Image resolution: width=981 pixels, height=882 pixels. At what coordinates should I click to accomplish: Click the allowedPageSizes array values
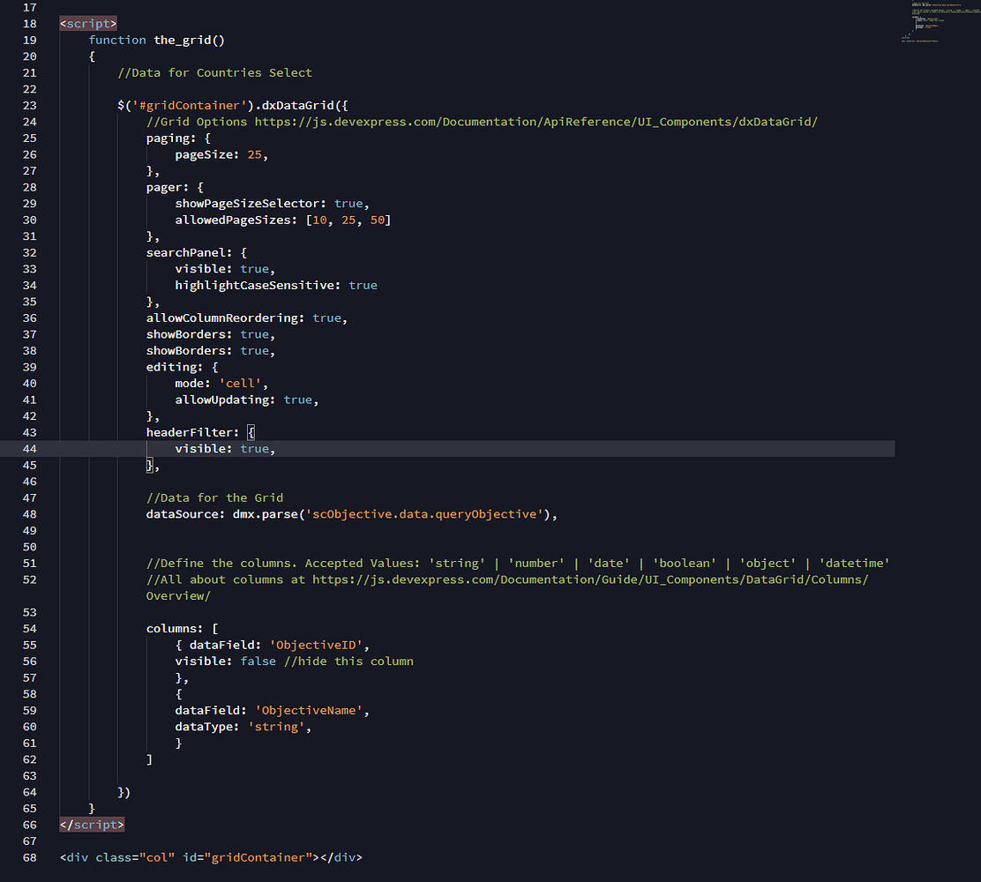[x=348, y=220]
